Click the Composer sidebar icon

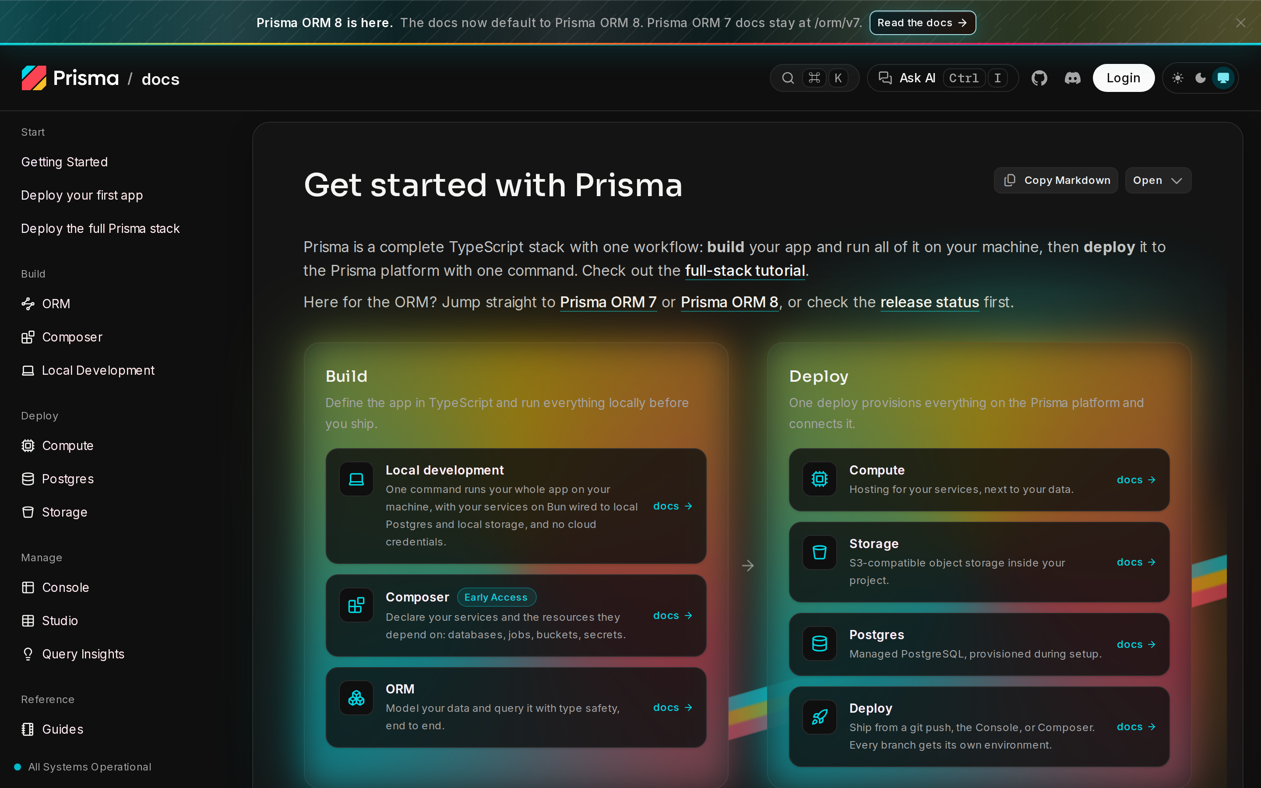[x=28, y=337]
